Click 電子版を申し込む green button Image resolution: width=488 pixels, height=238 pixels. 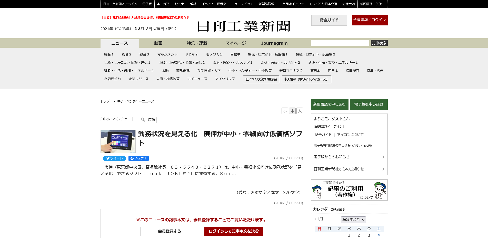(369, 104)
